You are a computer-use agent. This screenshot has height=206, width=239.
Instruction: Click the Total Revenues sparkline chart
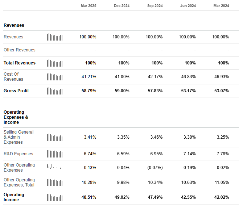(x=55, y=63)
